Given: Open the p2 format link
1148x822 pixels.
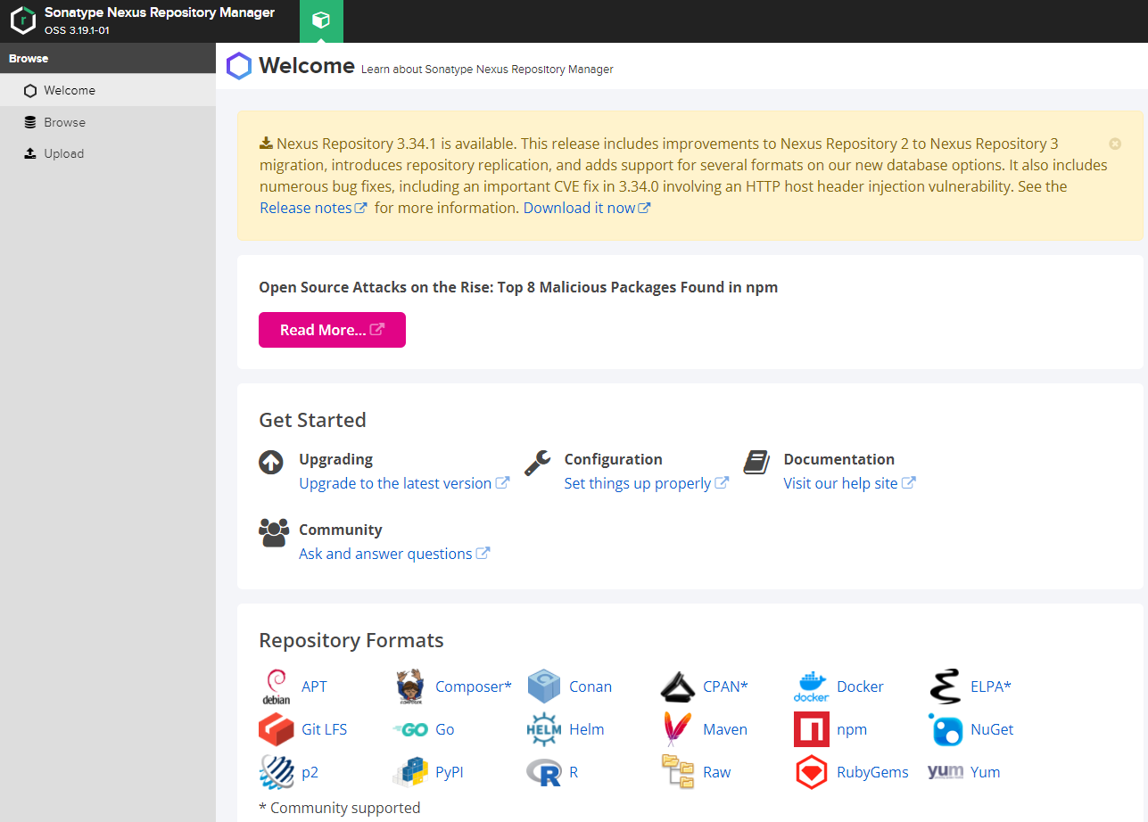Looking at the screenshot, I should [x=310, y=772].
